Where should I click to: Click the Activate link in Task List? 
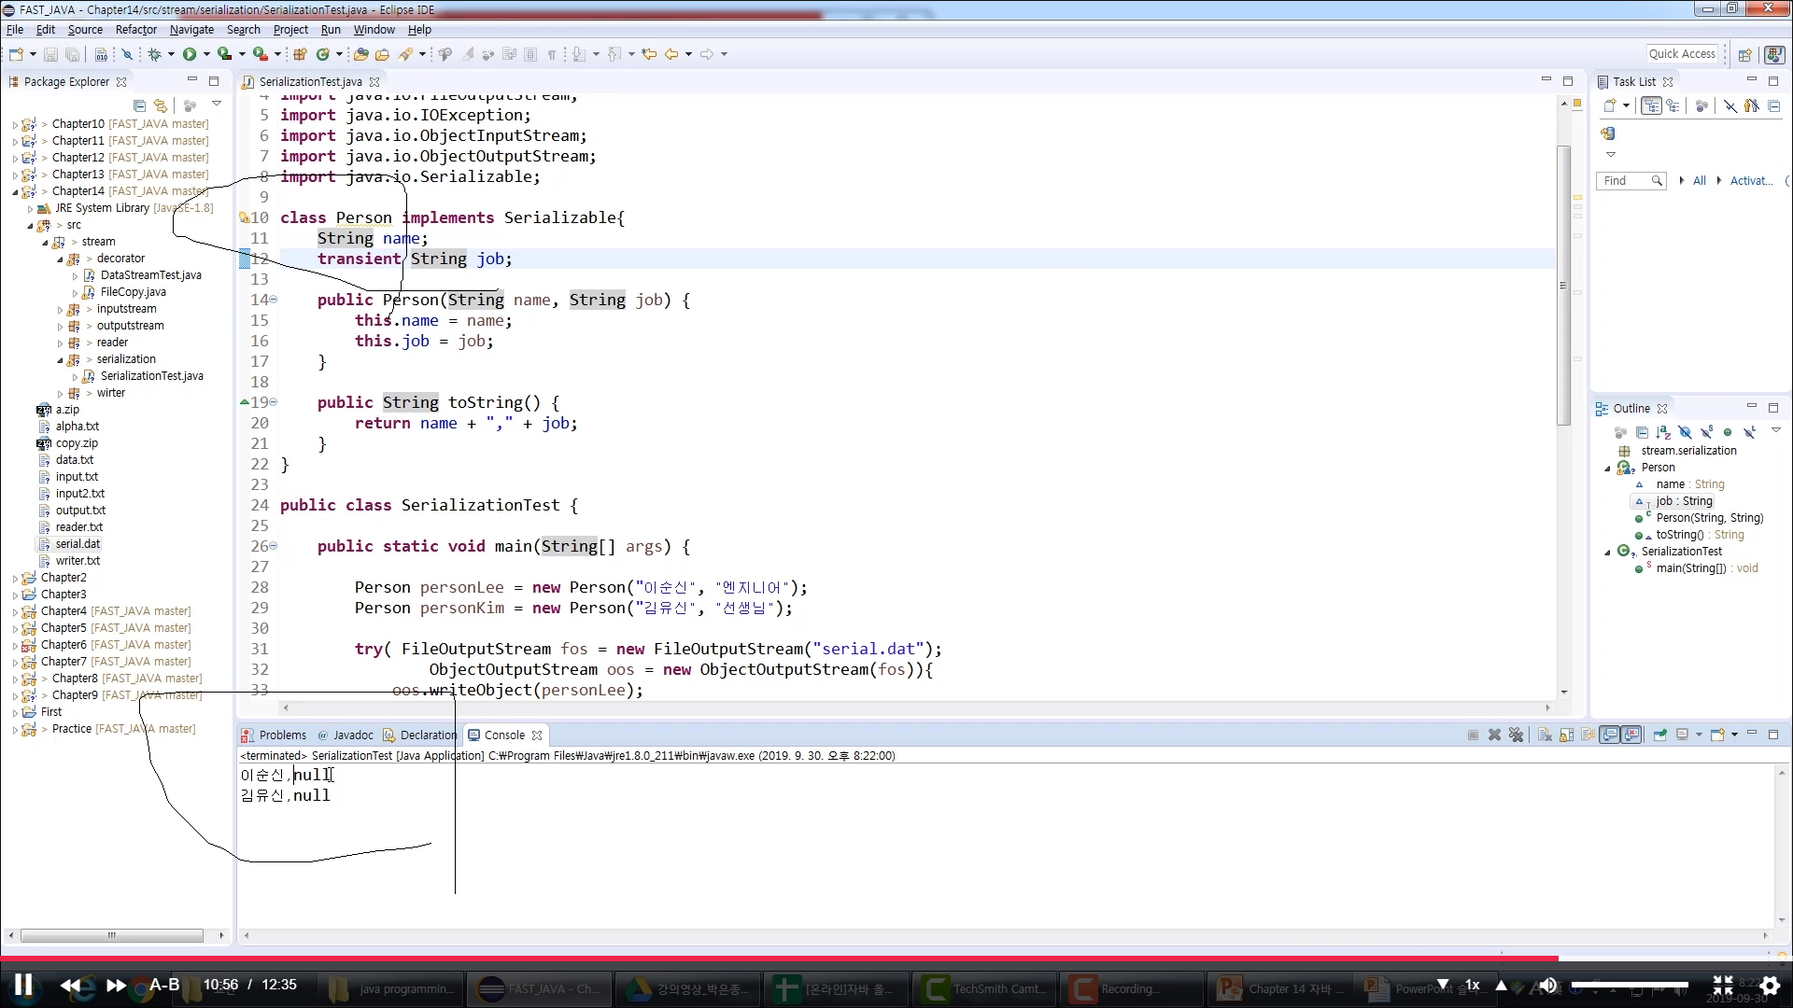(x=1751, y=181)
